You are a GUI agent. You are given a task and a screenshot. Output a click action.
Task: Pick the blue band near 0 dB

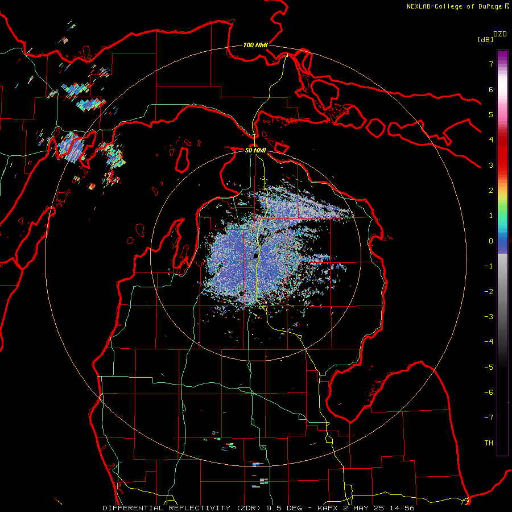[x=502, y=242]
